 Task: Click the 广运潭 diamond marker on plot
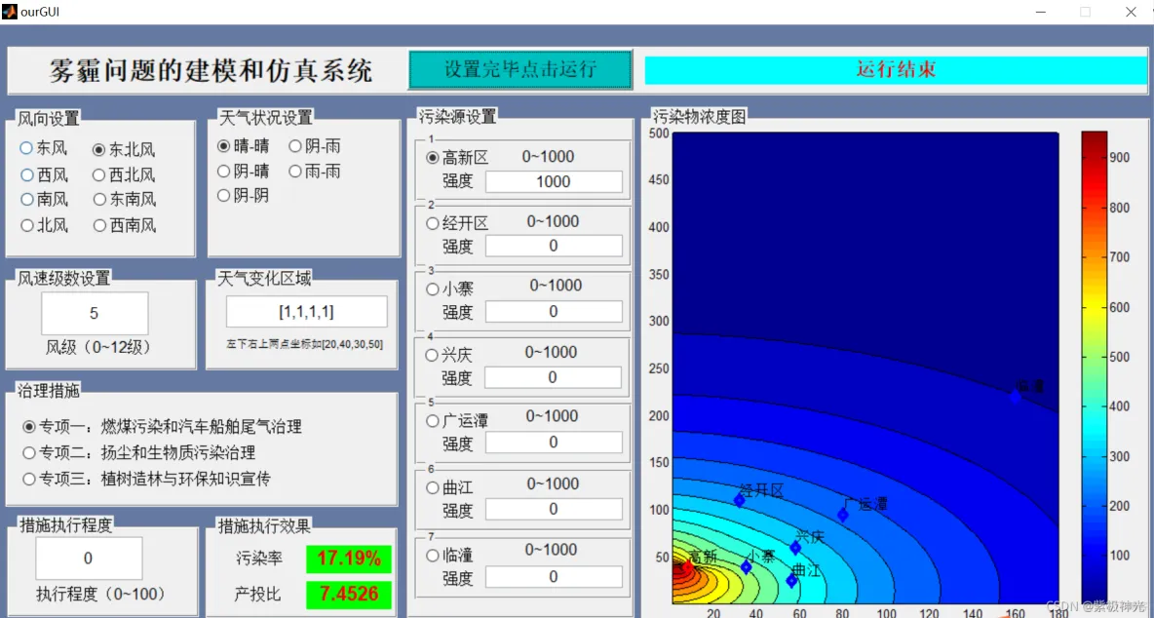843,515
